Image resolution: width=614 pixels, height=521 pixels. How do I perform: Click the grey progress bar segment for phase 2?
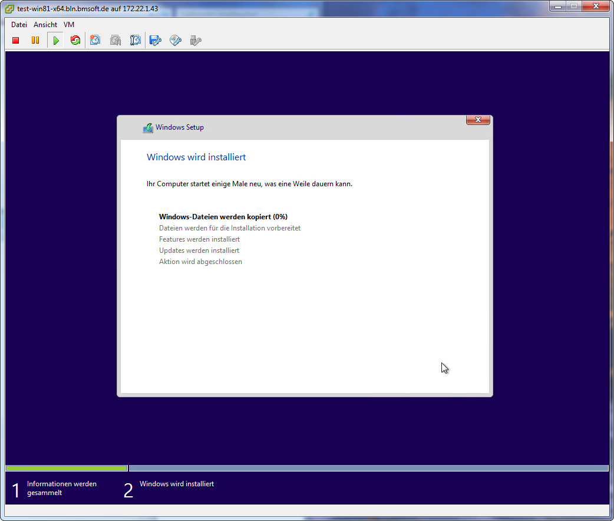click(368, 468)
